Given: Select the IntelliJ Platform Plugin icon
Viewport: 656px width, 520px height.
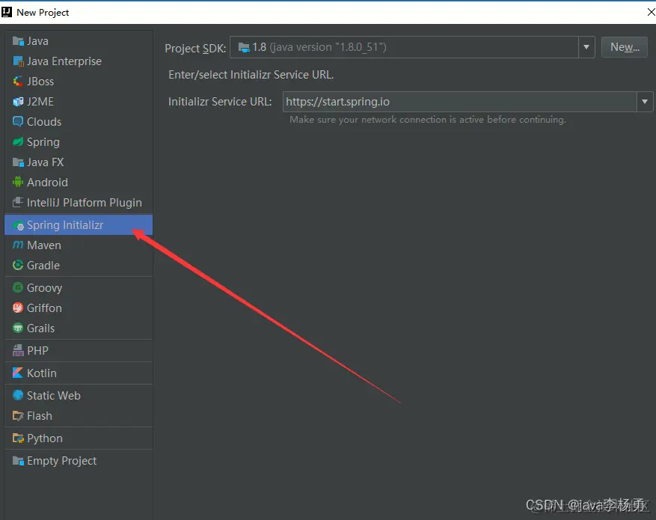Looking at the screenshot, I should (18, 202).
